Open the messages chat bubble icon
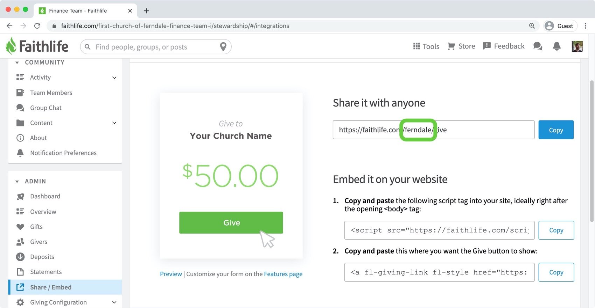This screenshot has width=595, height=308. (538, 46)
